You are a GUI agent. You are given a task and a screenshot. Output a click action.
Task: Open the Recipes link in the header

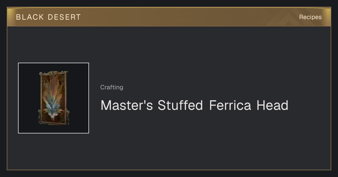point(310,17)
